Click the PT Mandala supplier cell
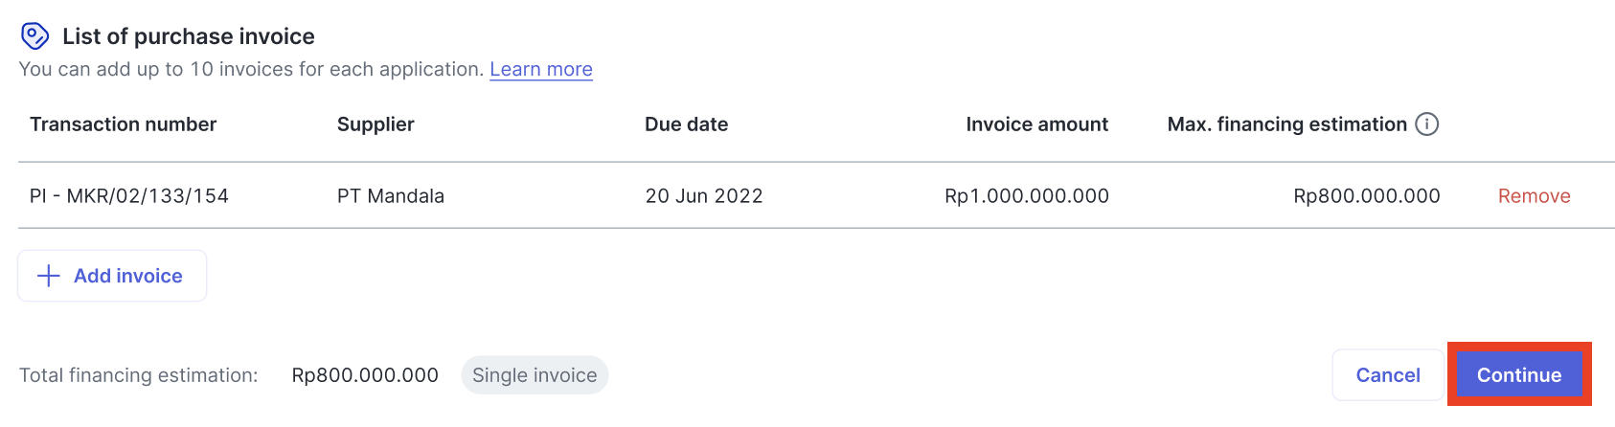Viewport: 1615px width, 427px height. tap(391, 196)
